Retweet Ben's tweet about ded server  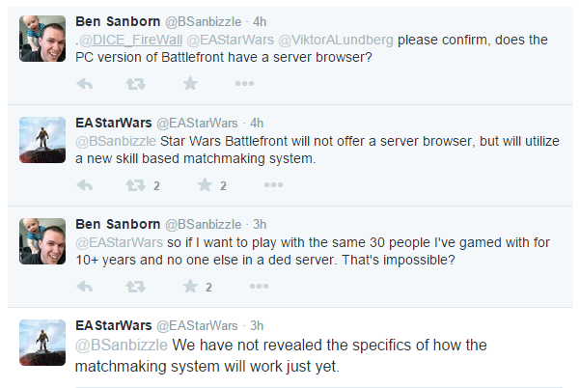coord(136,287)
